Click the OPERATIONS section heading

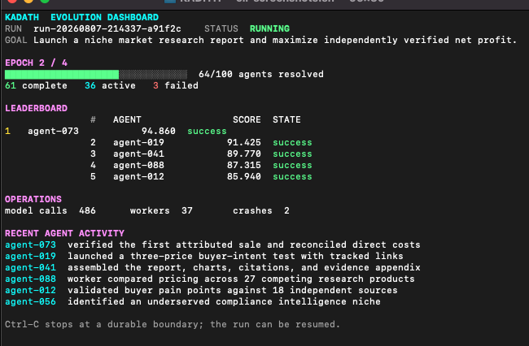[33, 200]
